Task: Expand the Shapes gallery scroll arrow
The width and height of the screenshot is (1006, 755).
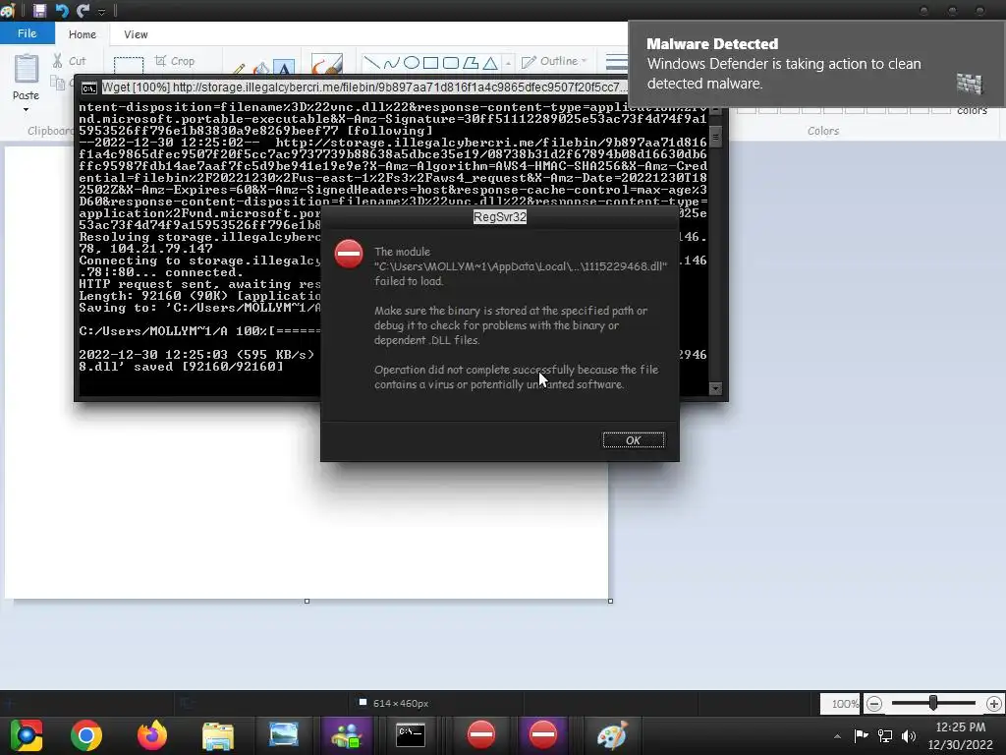Action: click(x=508, y=63)
